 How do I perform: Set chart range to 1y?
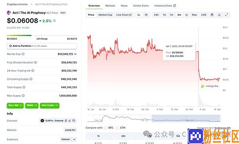click(x=186, y=15)
